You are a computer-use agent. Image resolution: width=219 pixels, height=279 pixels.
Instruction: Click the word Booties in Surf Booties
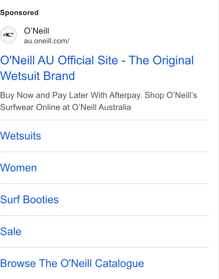click(x=41, y=200)
